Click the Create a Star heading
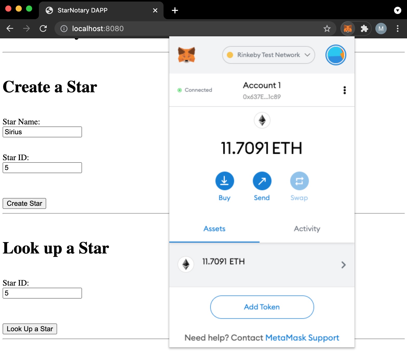 pos(50,87)
